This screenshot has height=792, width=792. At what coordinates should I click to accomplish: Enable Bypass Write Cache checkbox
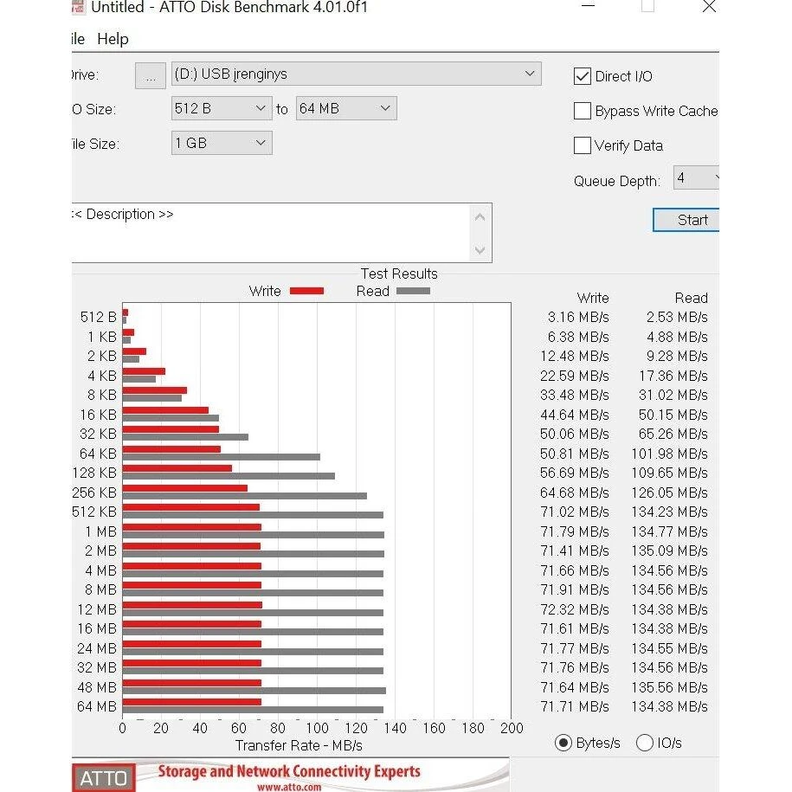582,111
